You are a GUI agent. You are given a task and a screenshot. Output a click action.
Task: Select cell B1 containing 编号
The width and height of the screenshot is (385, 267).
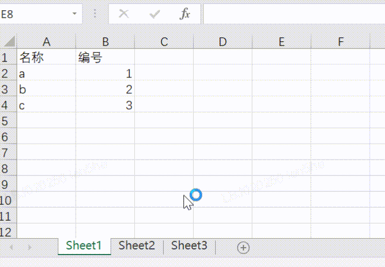(105, 58)
